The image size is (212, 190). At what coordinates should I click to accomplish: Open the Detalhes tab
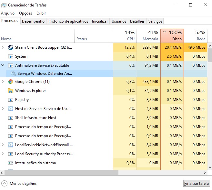(137, 21)
